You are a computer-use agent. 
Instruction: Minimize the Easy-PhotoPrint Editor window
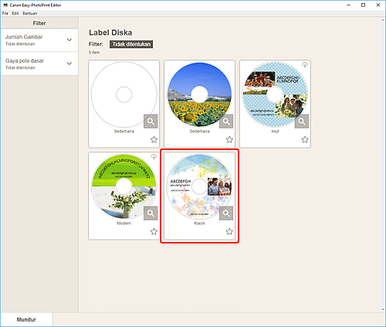pyautogui.click(x=348, y=5)
